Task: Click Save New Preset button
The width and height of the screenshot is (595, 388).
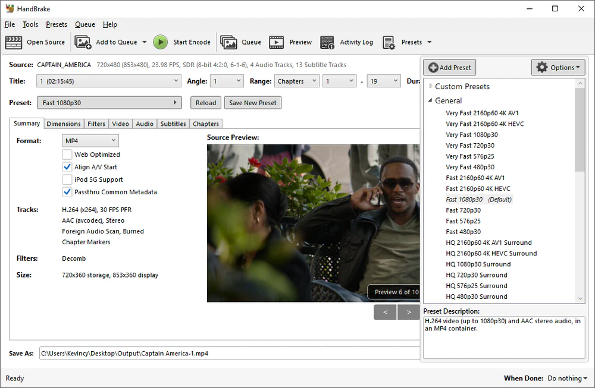Action: click(253, 103)
